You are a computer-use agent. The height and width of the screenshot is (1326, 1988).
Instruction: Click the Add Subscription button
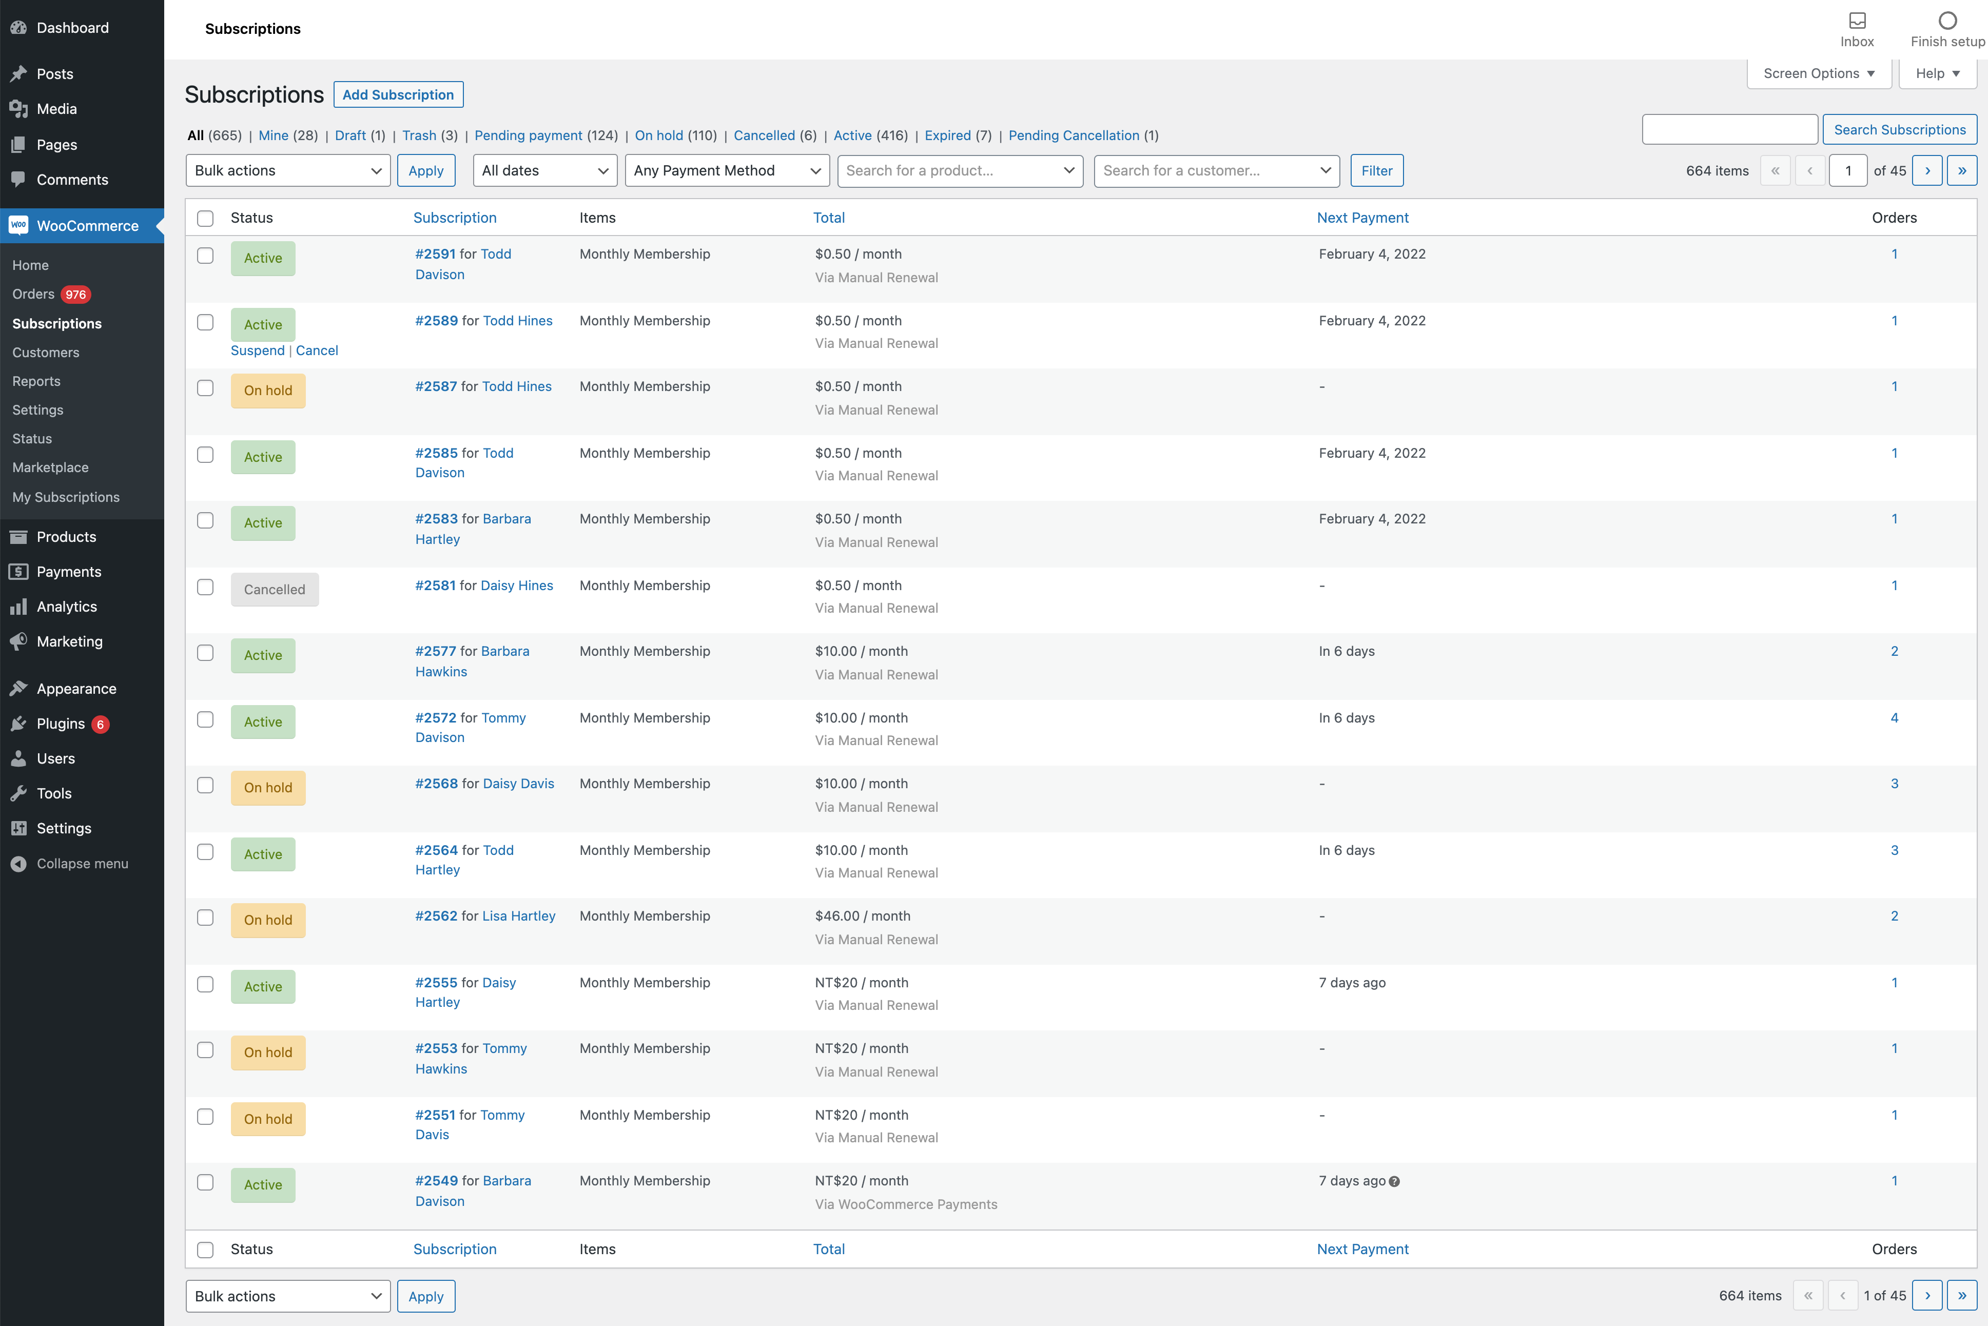pos(398,94)
